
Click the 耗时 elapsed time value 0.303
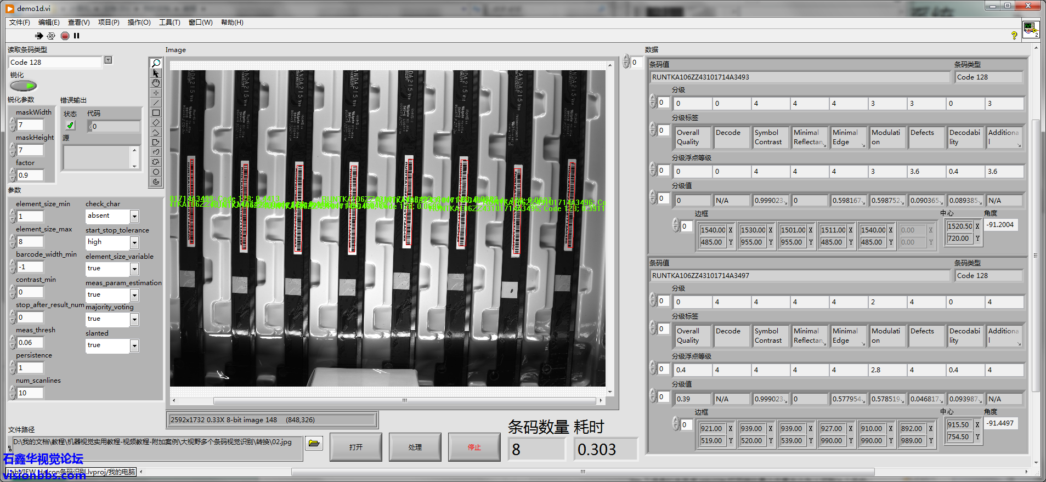click(606, 450)
